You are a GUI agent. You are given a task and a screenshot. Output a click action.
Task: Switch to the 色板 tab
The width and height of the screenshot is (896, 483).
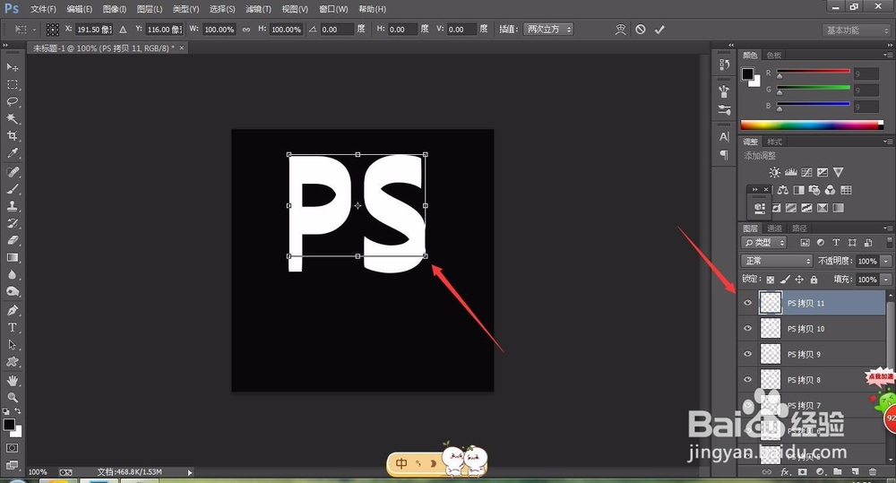(774, 55)
